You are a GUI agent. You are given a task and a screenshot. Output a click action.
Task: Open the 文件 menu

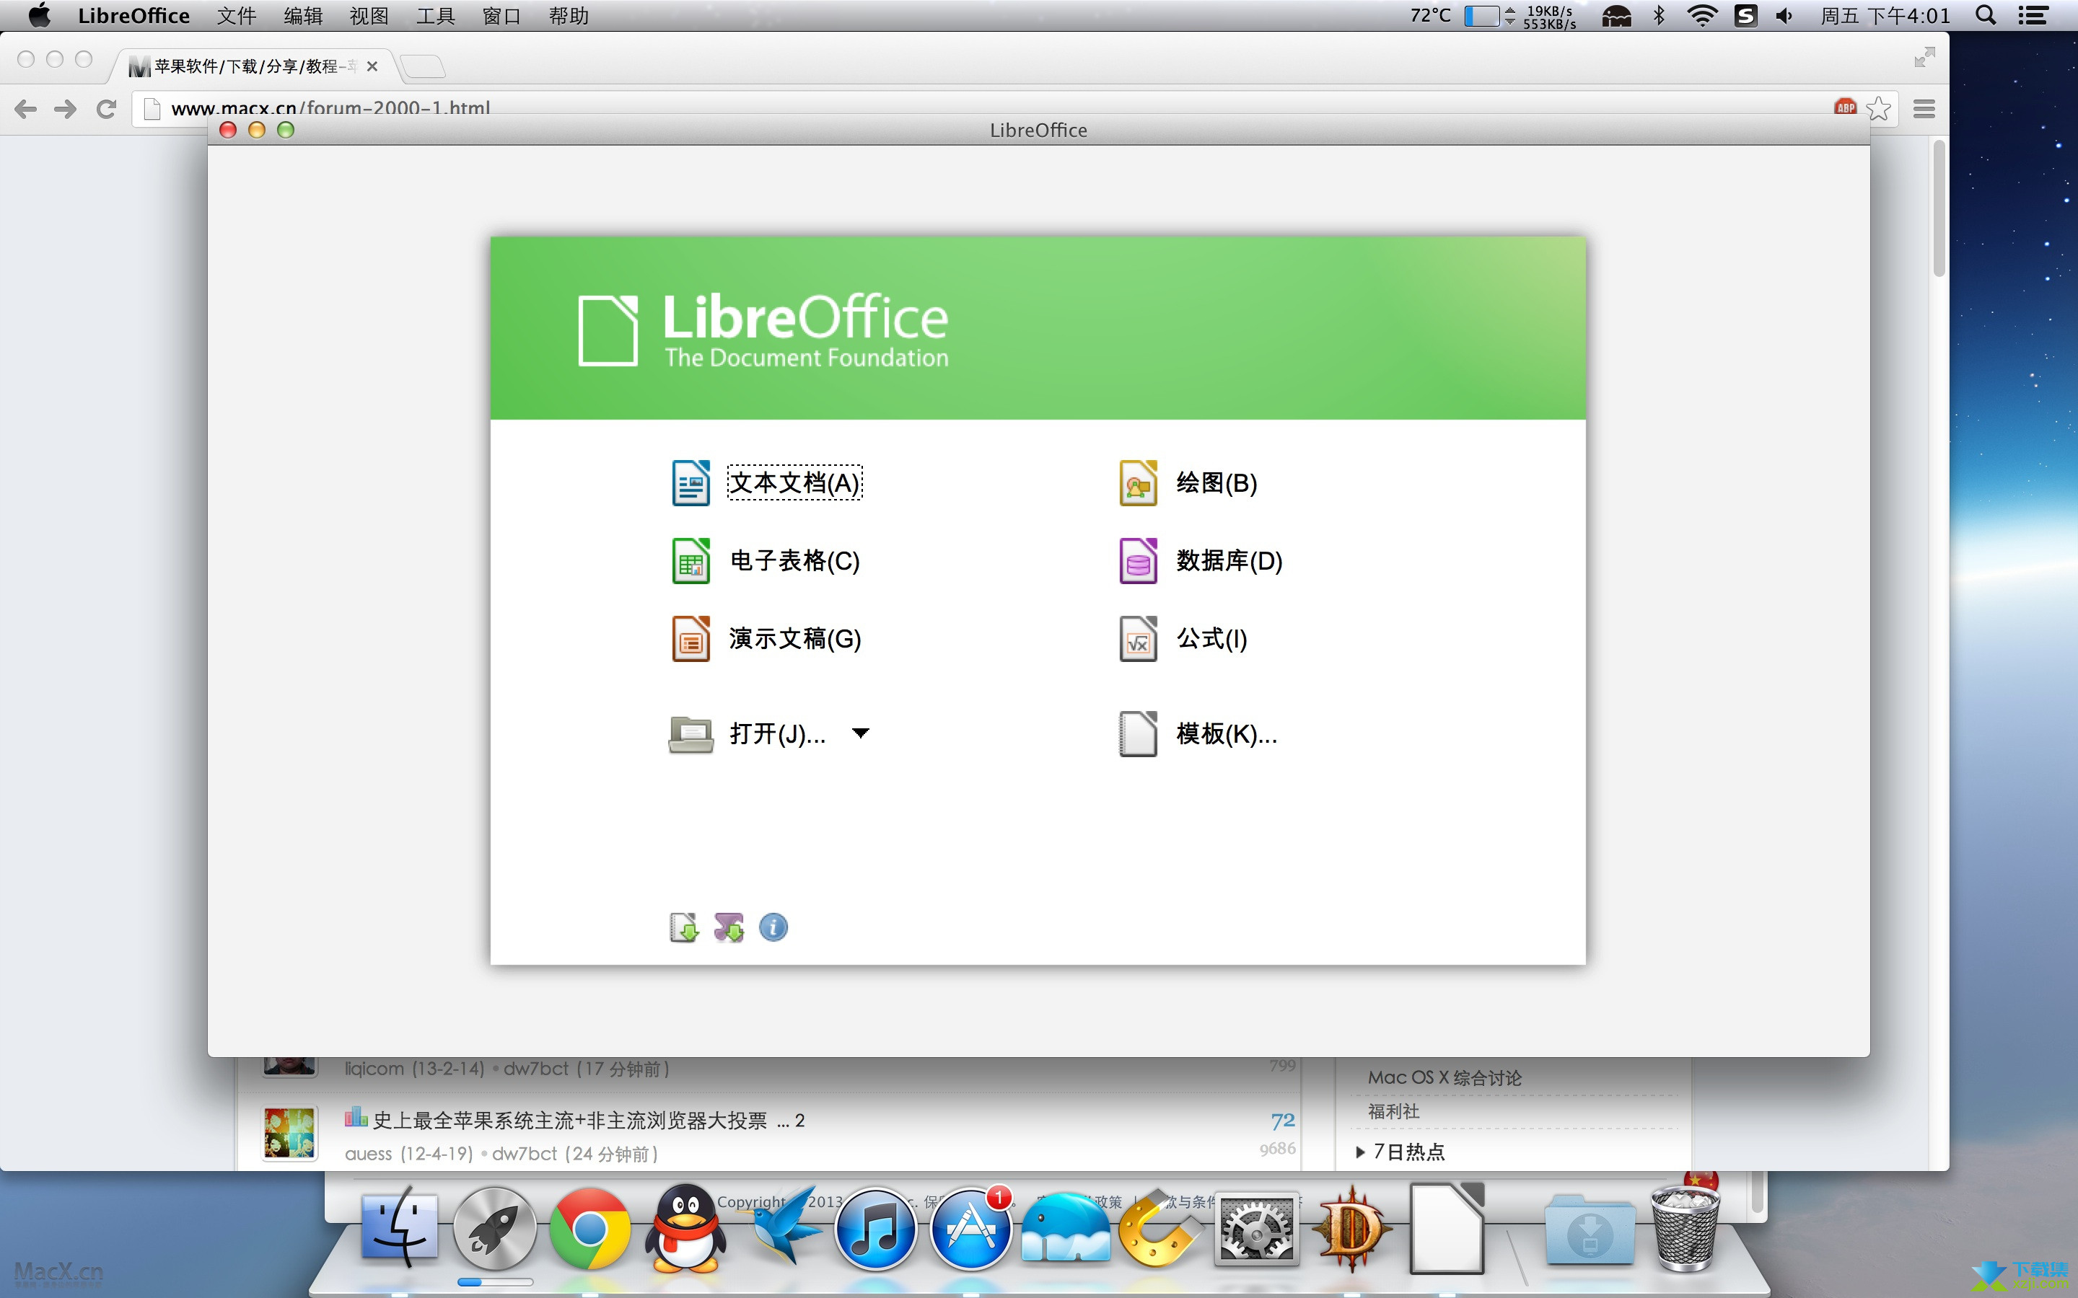pos(236,15)
